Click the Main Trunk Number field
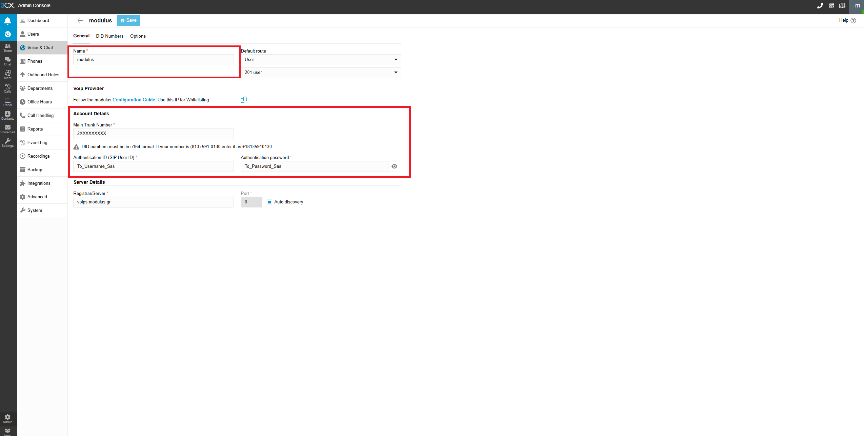 pos(153,134)
